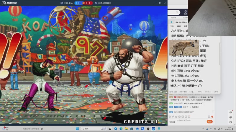Click the line G组 KYO2 阿龙 月牙1 美好

click(x=189, y=61)
